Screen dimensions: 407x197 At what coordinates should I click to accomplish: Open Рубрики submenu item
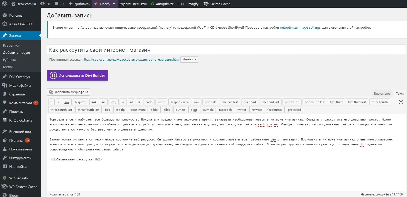[x=9, y=60]
